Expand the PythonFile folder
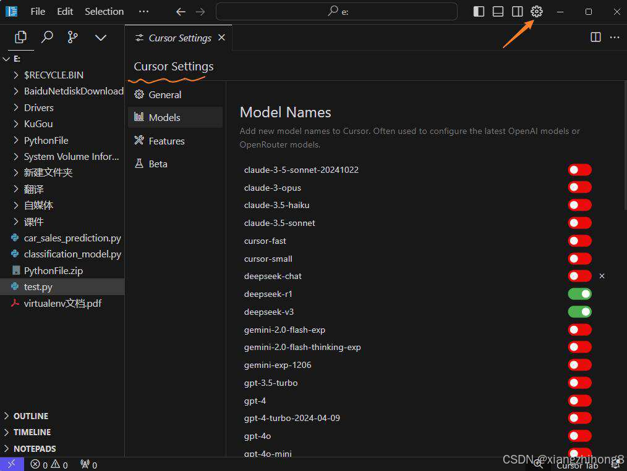This screenshot has width=627, height=471. coord(62,141)
